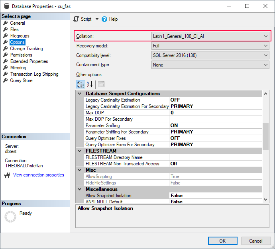Viewport: 275px width, 249px height.
Task: Select the AllowScripting row
Action: click(173, 176)
